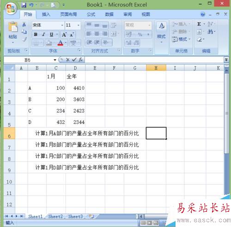Apply accounting number format
This screenshot has width=231, height=227.
tap(128, 34)
